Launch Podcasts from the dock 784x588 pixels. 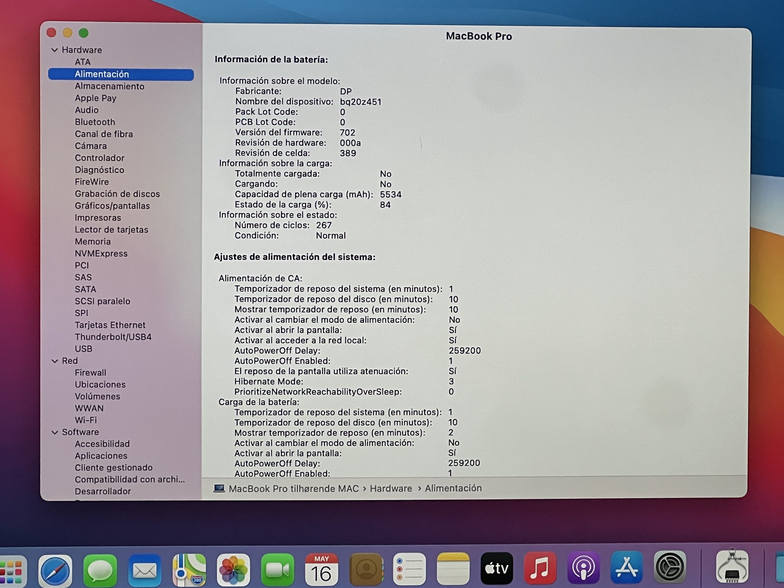click(x=583, y=567)
